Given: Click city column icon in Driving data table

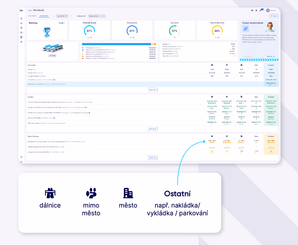Looking at the screenshot, I should 241,65.
